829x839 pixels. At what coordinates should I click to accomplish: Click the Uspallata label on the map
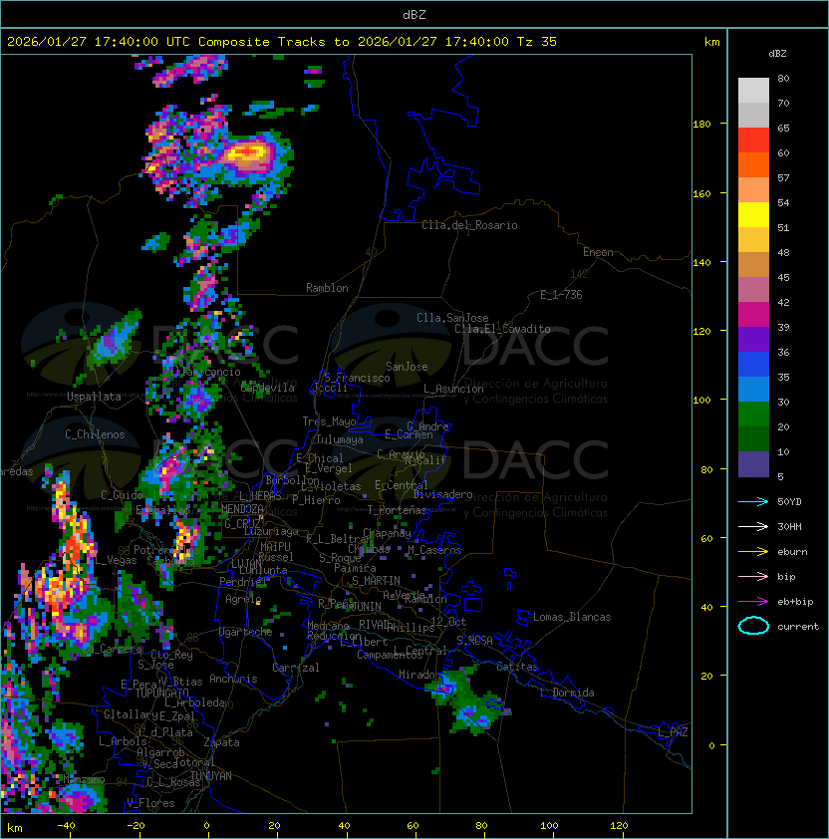click(95, 397)
